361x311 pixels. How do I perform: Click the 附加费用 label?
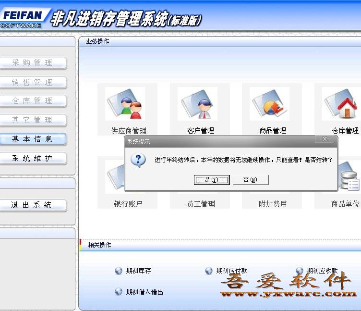pos(273,204)
